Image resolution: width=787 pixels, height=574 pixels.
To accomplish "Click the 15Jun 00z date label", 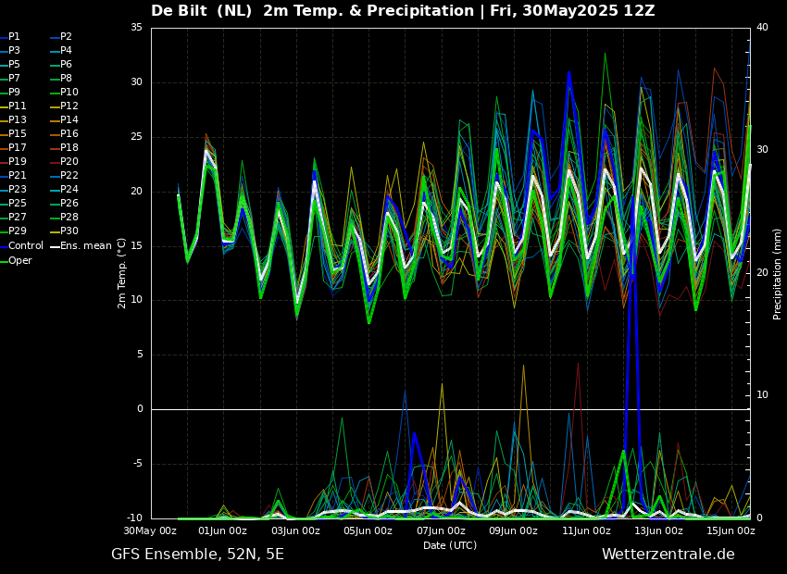I will point(731,531).
